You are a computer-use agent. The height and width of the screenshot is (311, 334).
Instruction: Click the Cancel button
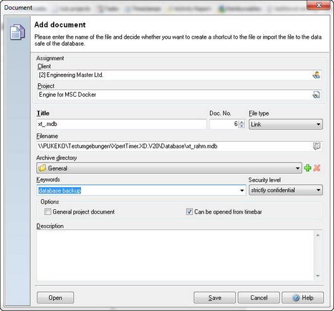point(259,298)
